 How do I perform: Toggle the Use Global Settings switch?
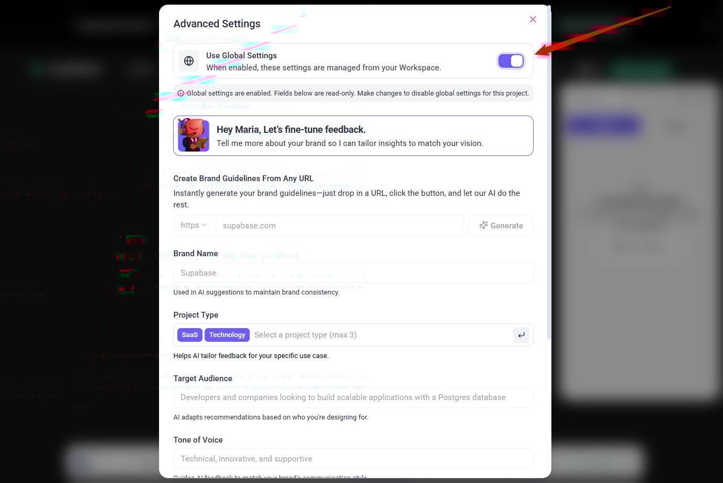(x=511, y=61)
